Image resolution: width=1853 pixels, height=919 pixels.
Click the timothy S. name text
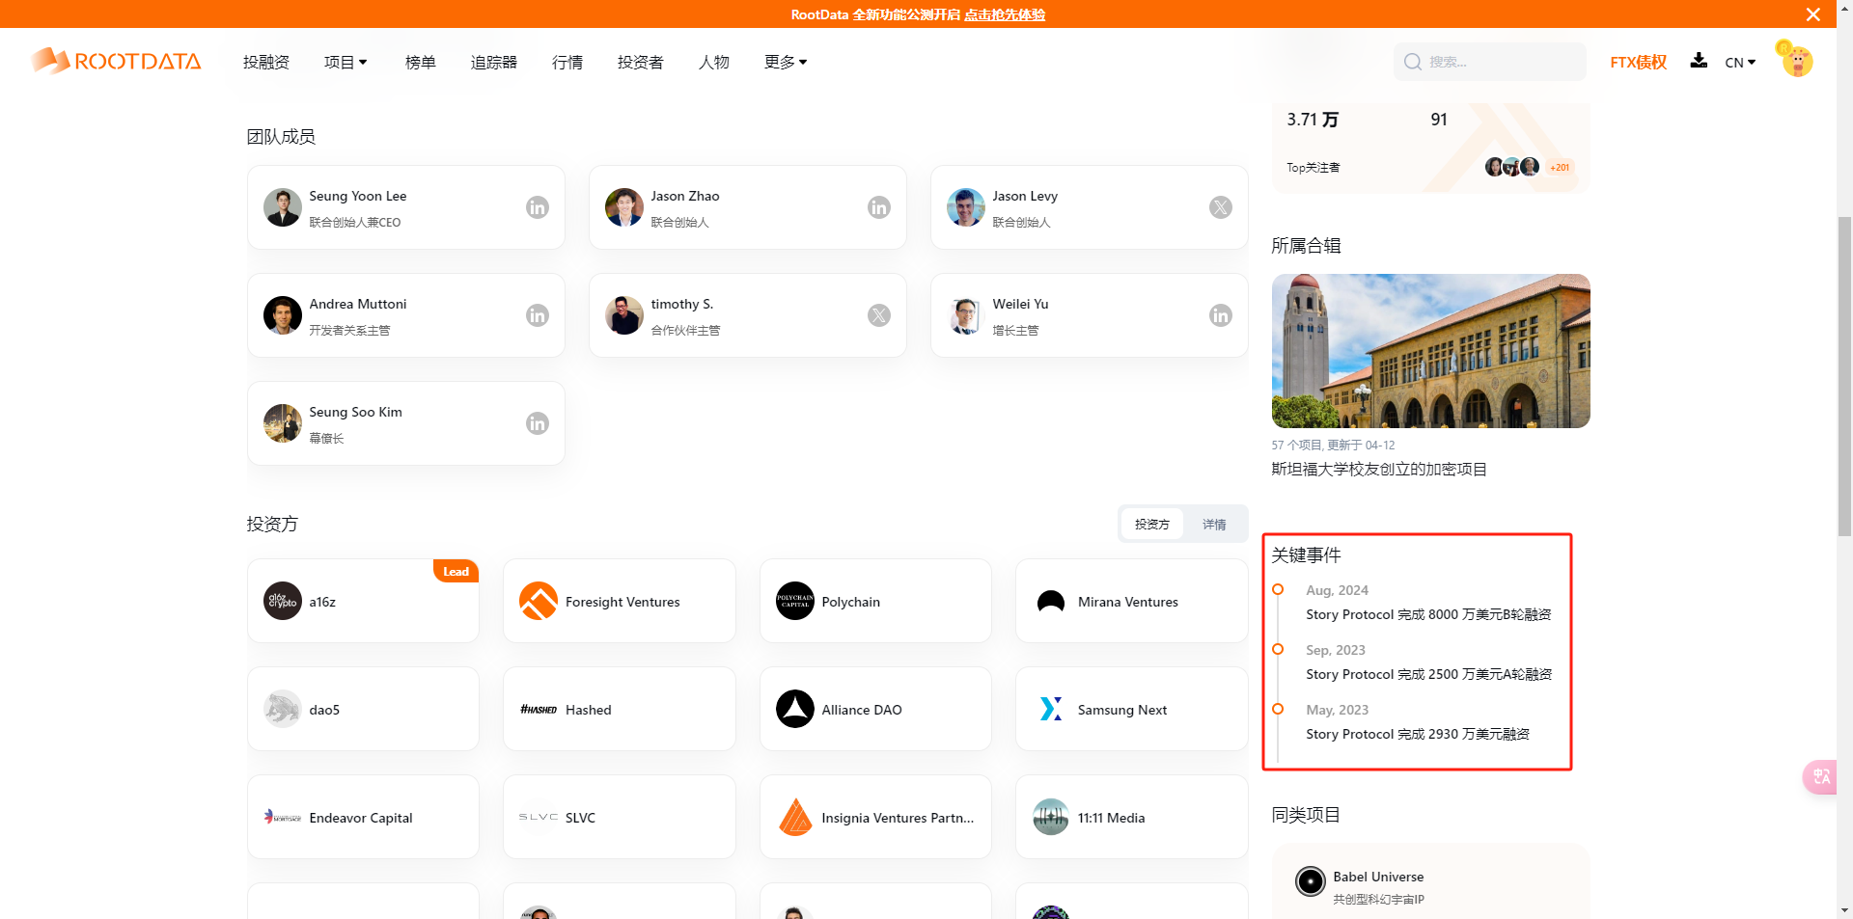682,304
